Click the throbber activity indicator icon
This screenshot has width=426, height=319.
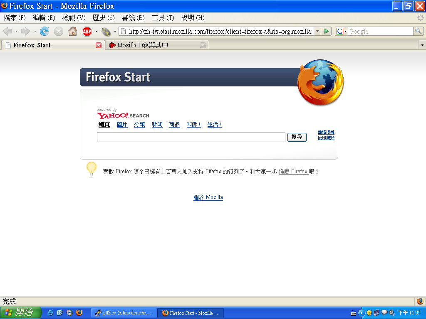click(x=420, y=18)
